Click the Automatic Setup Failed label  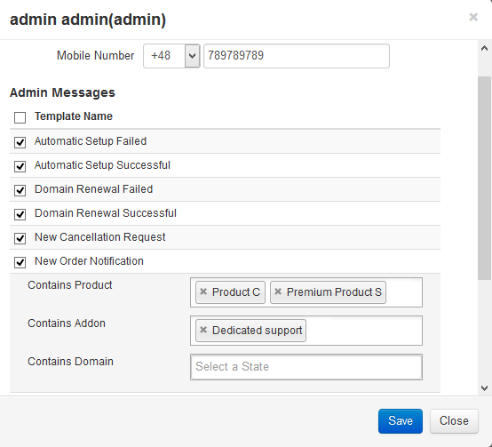pos(91,141)
